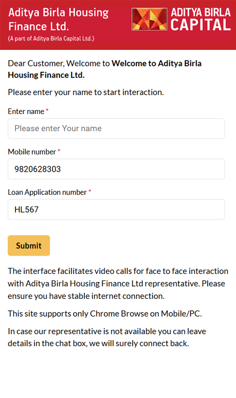Click the 'Dear Customer, Welcome to' greeting line
The width and height of the screenshot is (236, 398).
tap(59, 63)
